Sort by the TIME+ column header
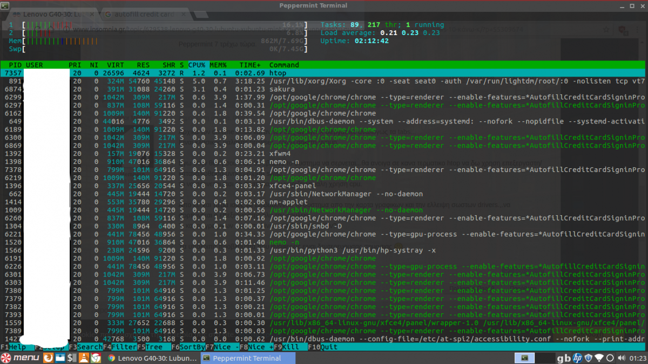The image size is (648, 364). point(249,65)
